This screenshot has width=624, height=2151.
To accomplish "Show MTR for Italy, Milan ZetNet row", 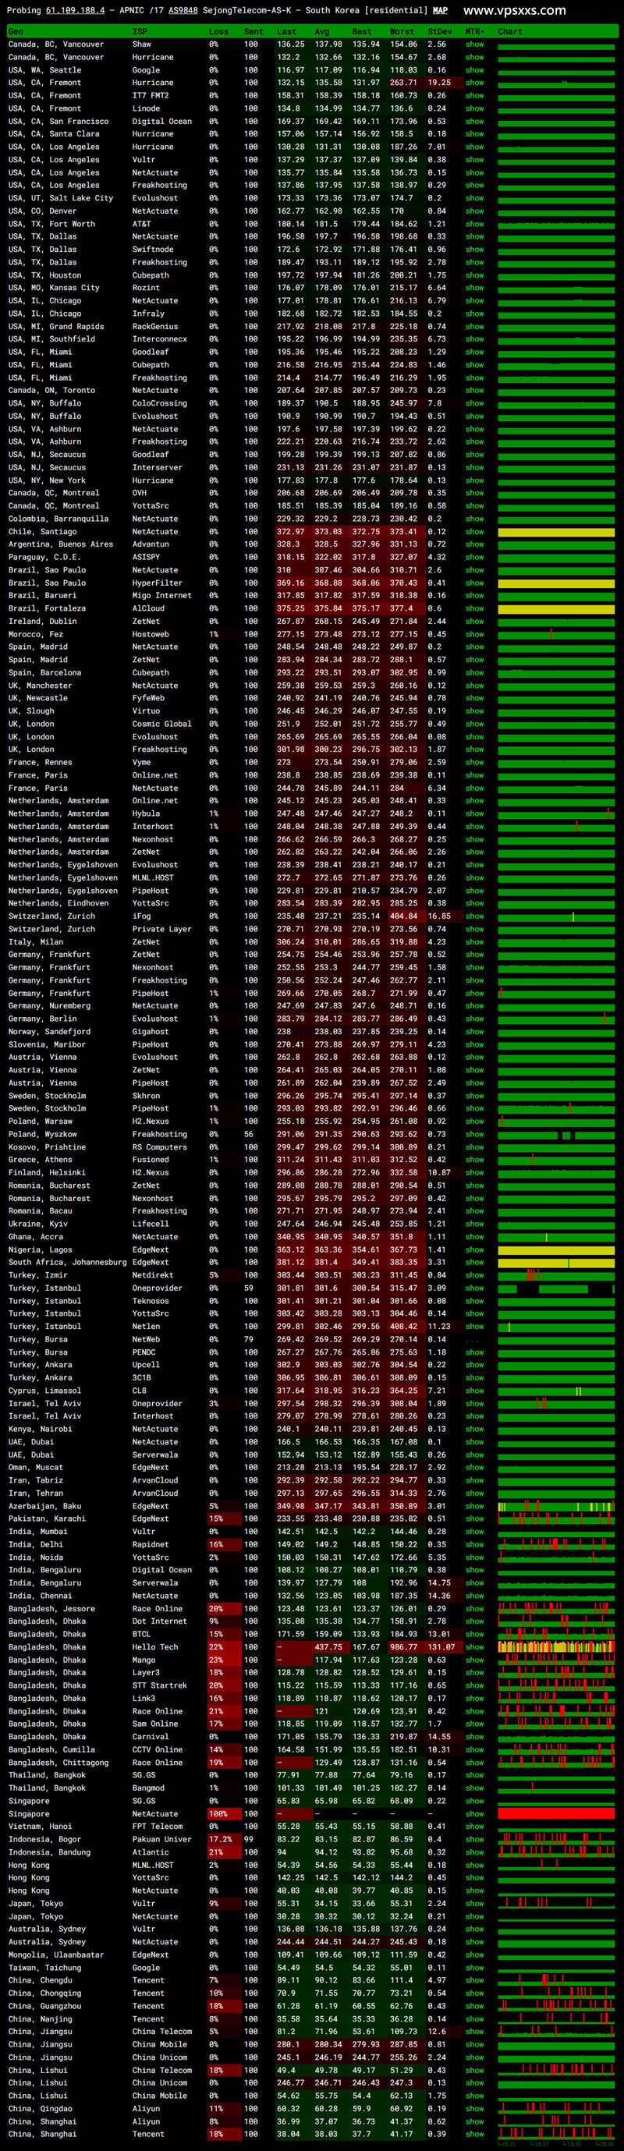I will pyautogui.click(x=474, y=942).
